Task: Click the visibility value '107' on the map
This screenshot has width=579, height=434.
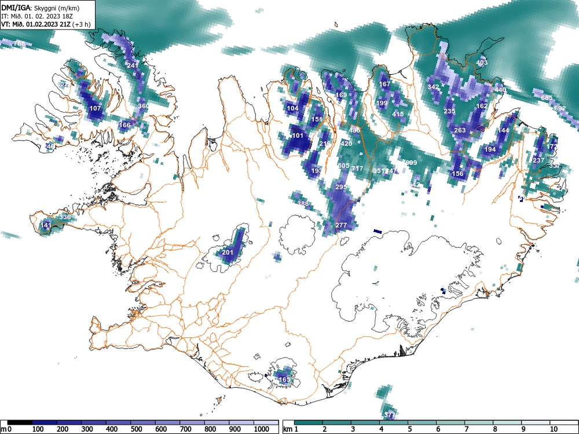Action: [96, 108]
